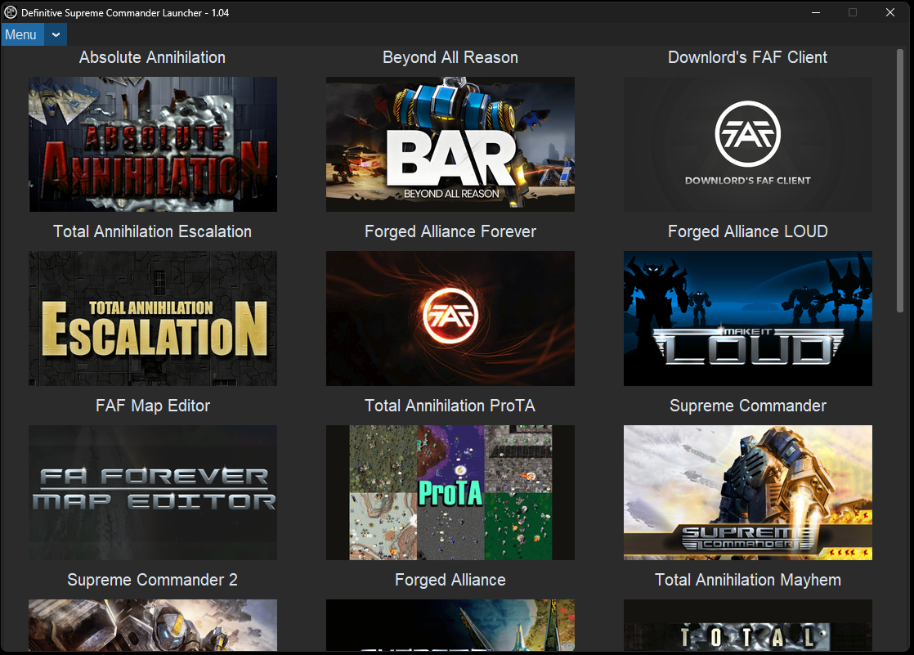The image size is (914, 655).
Task: Click 'Total Annihilation ProTA' label
Action: (x=450, y=406)
